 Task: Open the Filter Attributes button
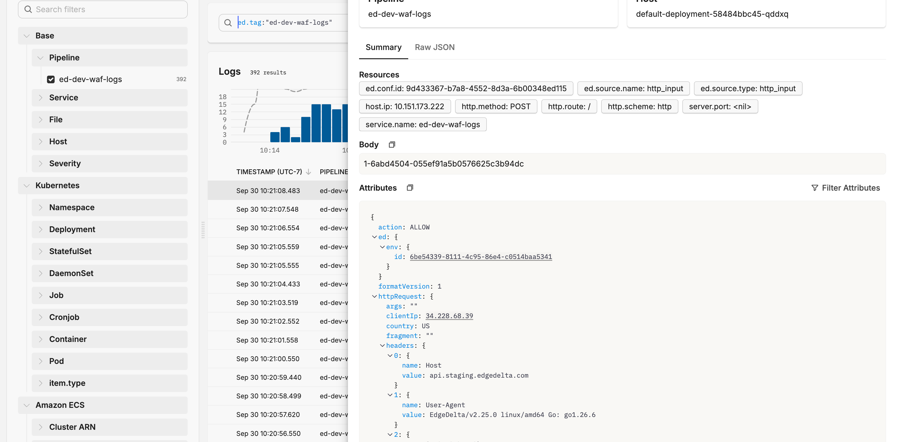click(845, 188)
